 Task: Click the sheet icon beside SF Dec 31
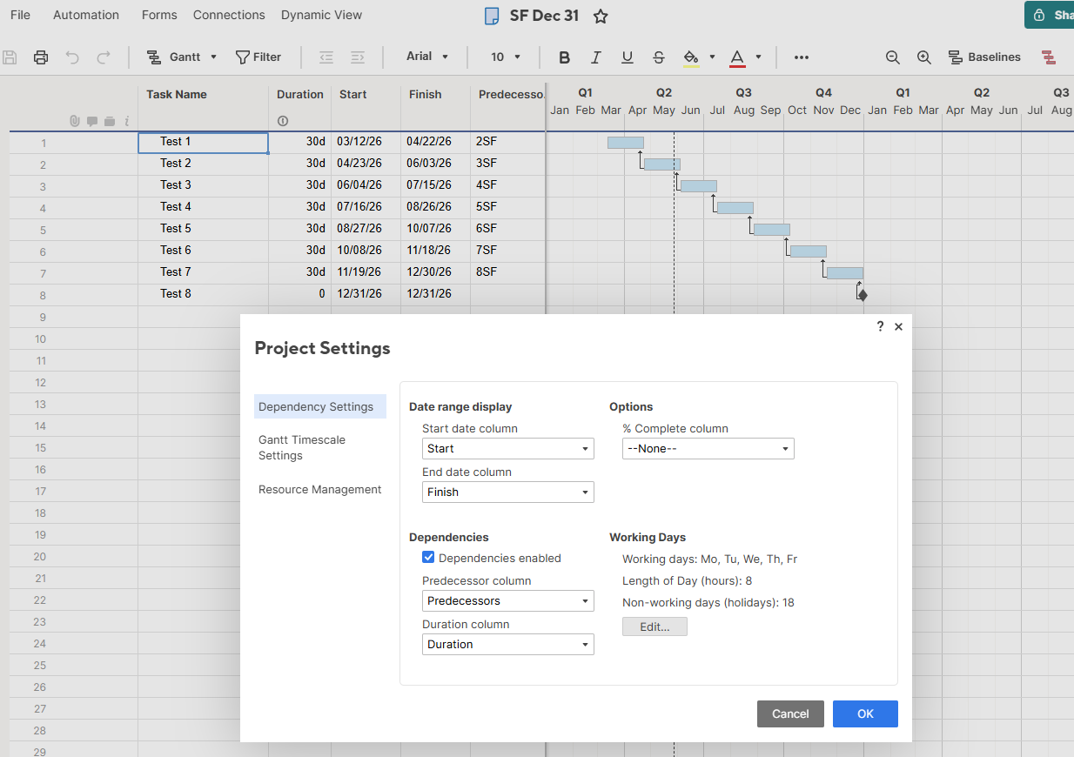click(x=492, y=16)
